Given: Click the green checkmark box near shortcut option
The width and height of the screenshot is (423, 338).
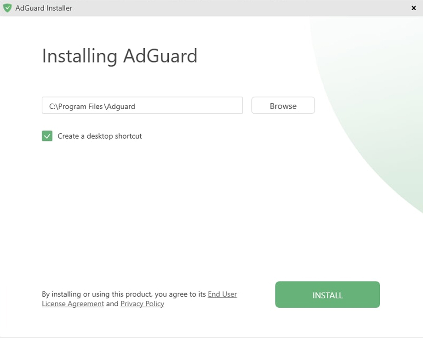Looking at the screenshot, I should [46, 136].
